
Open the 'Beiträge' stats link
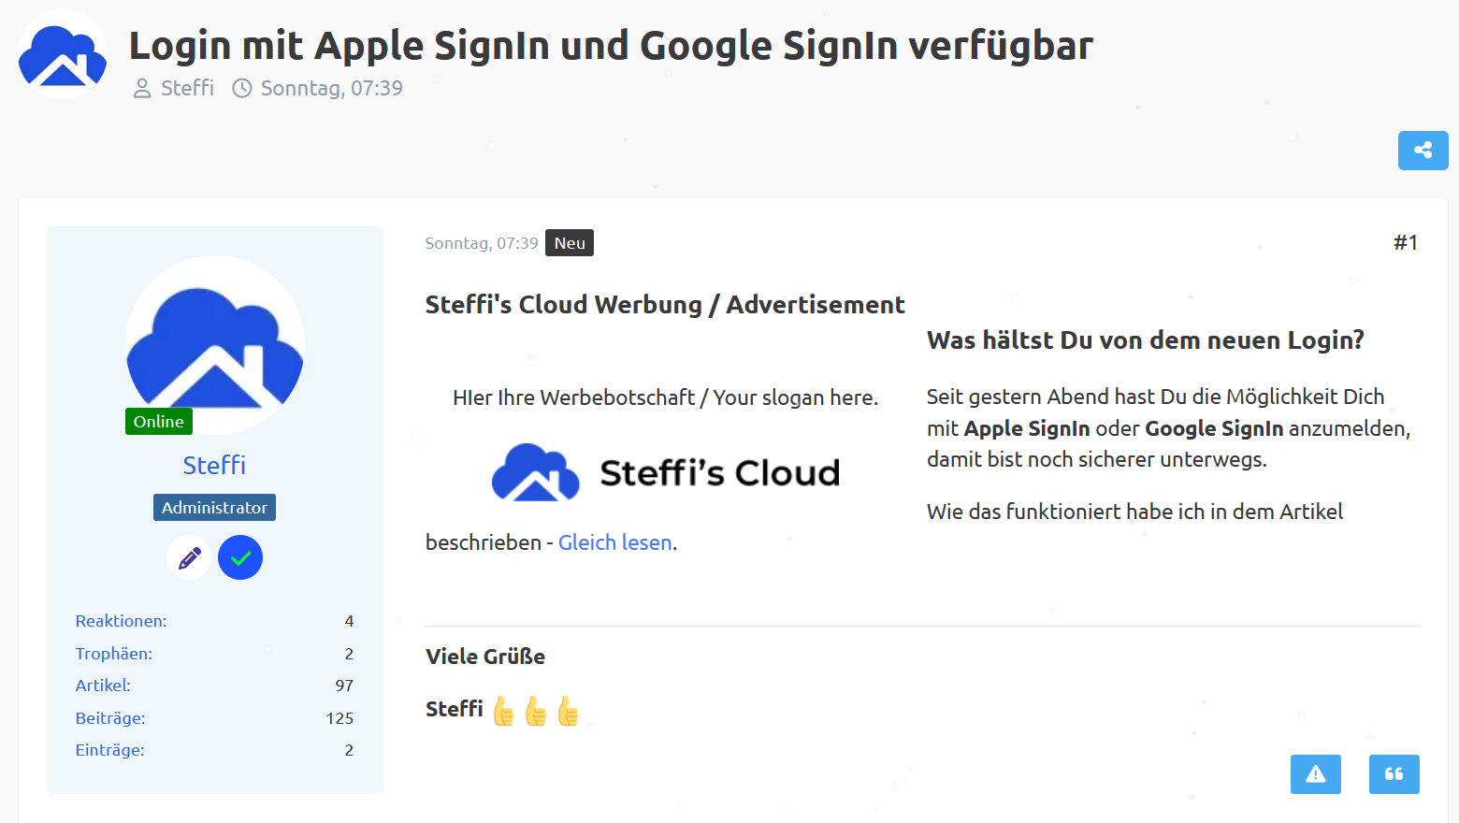(110, 718)
